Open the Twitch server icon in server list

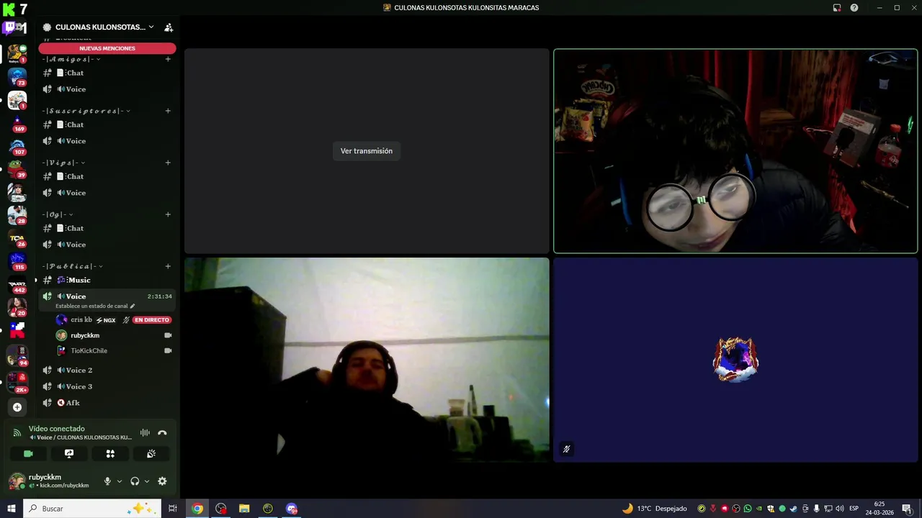coord(15,29)
